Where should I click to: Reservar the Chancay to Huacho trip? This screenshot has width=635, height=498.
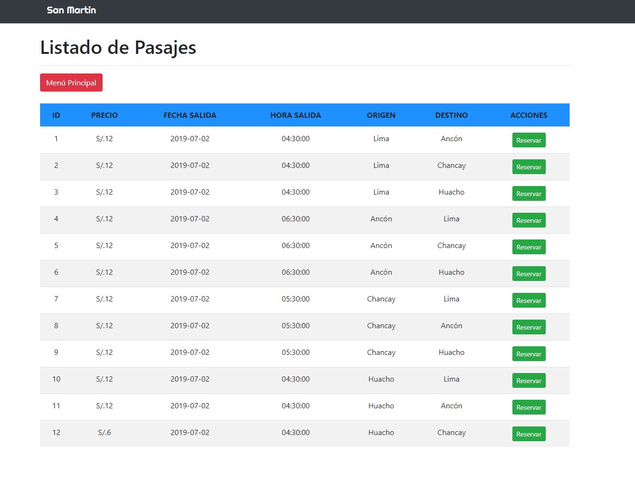[529, 353]
